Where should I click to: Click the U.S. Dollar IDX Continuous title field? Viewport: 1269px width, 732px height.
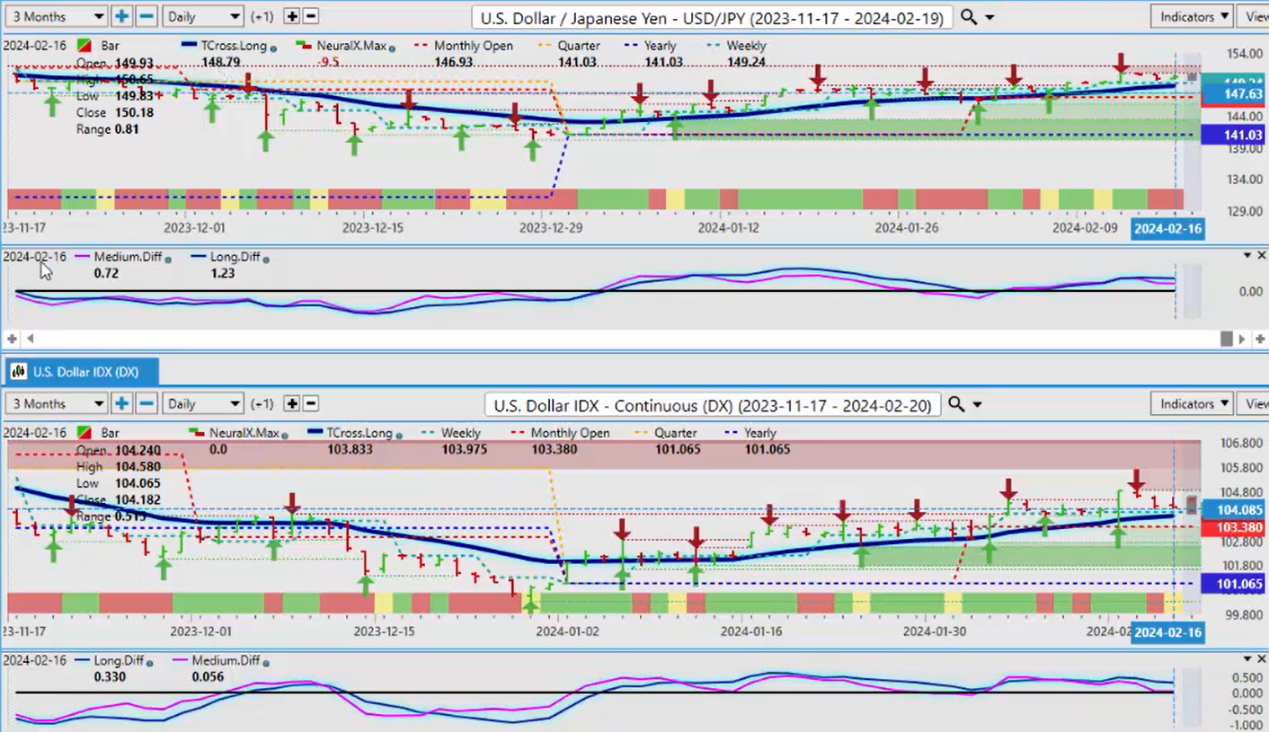coord(713,405)
